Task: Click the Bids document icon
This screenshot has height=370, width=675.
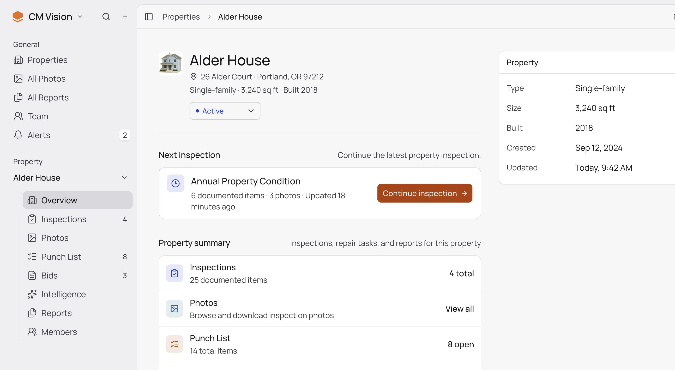Action: click(x=32, y=275)
